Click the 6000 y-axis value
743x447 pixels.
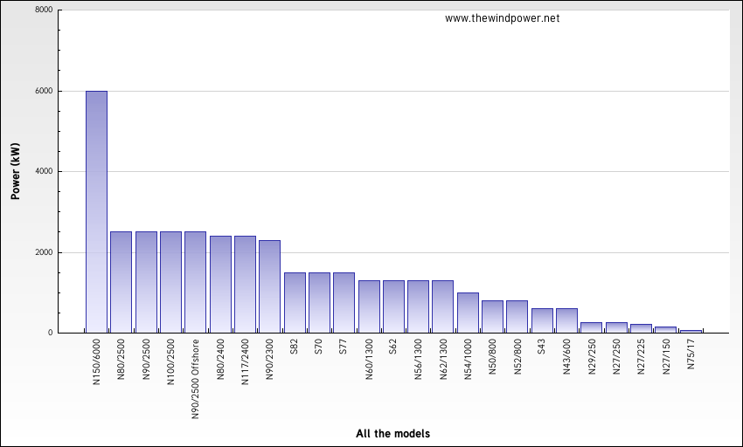pos(44,91)
